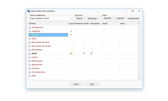Screen dimensions: 168x101
Task: Click the Hasta column header
Action: coord(129,23)
